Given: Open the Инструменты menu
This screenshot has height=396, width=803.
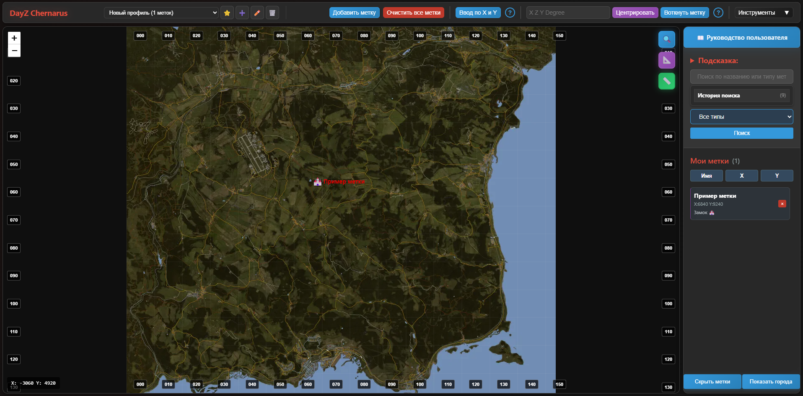Looking at the screenshot, I should tap(763, 13).
